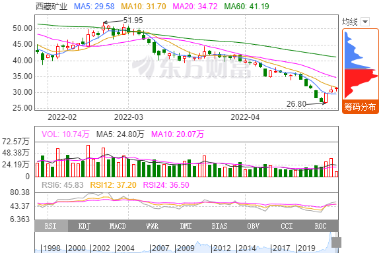Click the 2012 marker on the timeline
383x255 pixels.
click(222, 248)
